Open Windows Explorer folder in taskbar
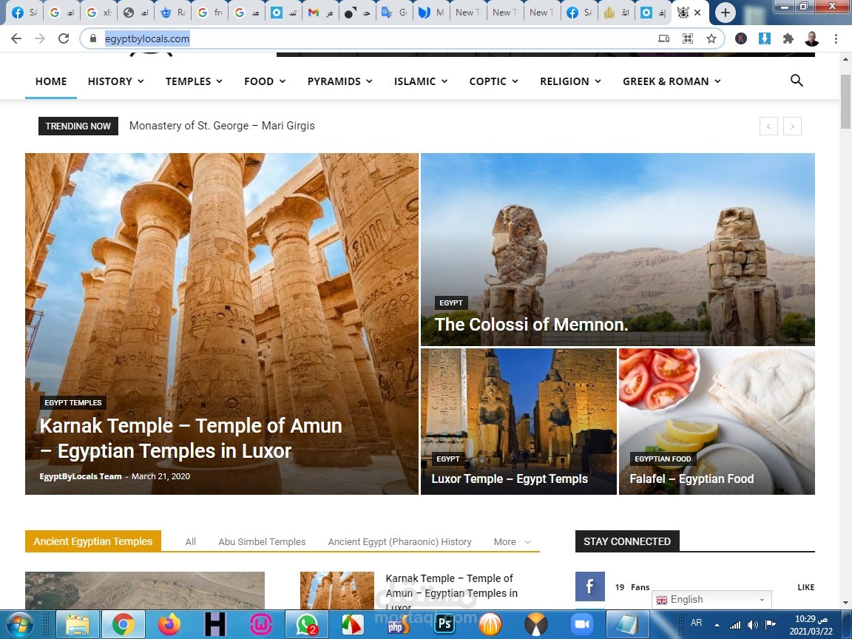The image size is (852, 639). tap(78, 624)
